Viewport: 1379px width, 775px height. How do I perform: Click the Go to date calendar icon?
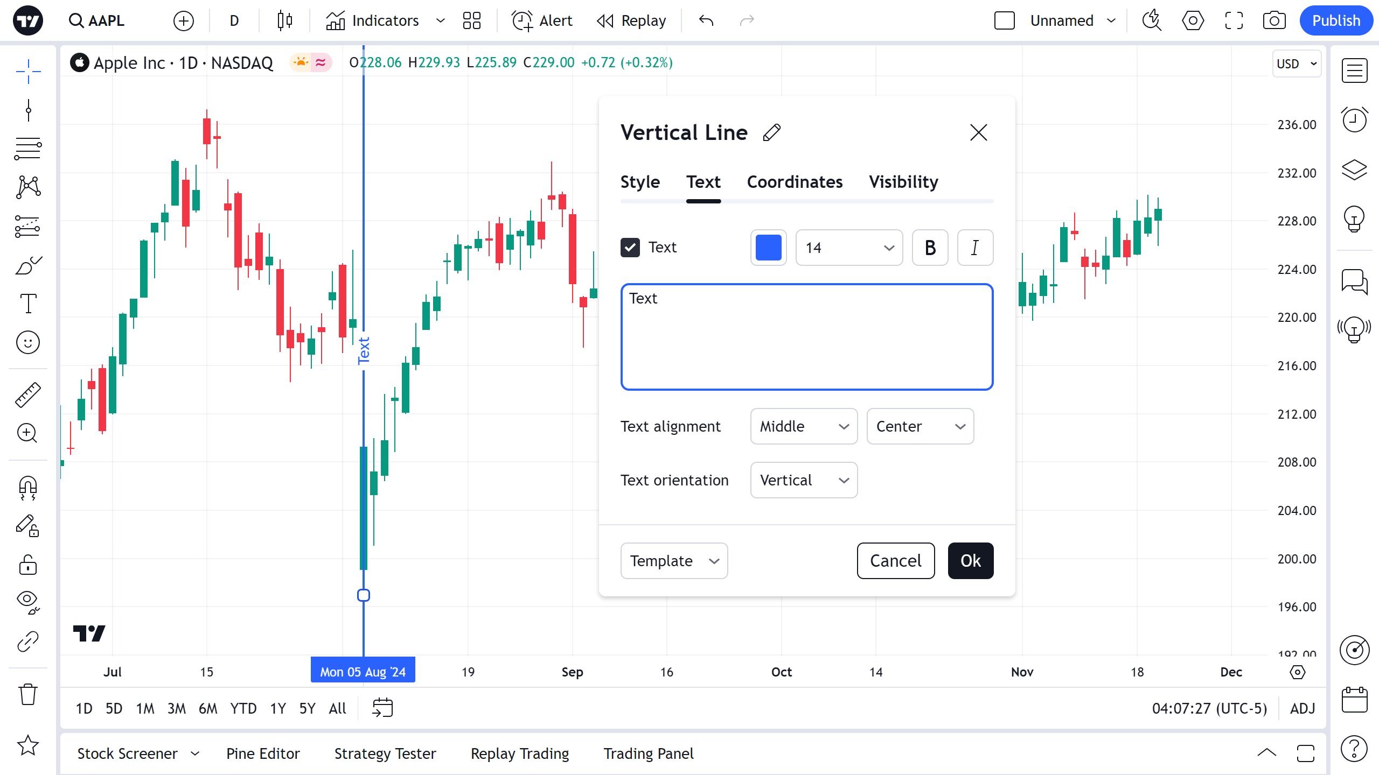pyautogui.click(x=382, y=708)
